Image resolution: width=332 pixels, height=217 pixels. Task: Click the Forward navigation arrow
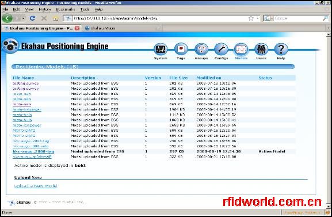17,18
